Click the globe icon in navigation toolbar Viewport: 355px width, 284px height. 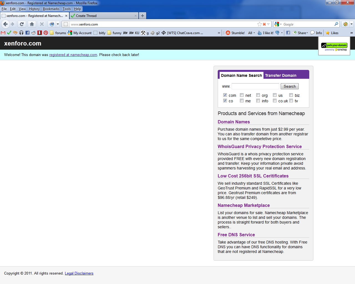click(52, 24)
